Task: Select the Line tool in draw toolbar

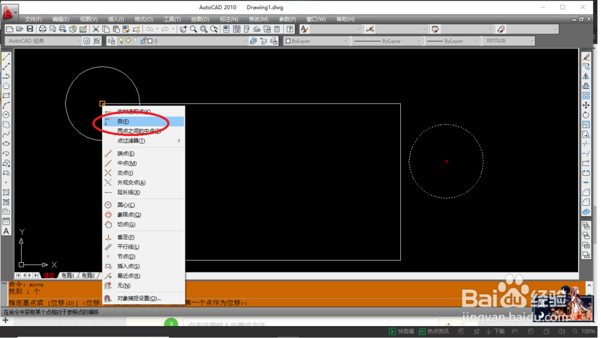Action: click(x=6, y=57)
